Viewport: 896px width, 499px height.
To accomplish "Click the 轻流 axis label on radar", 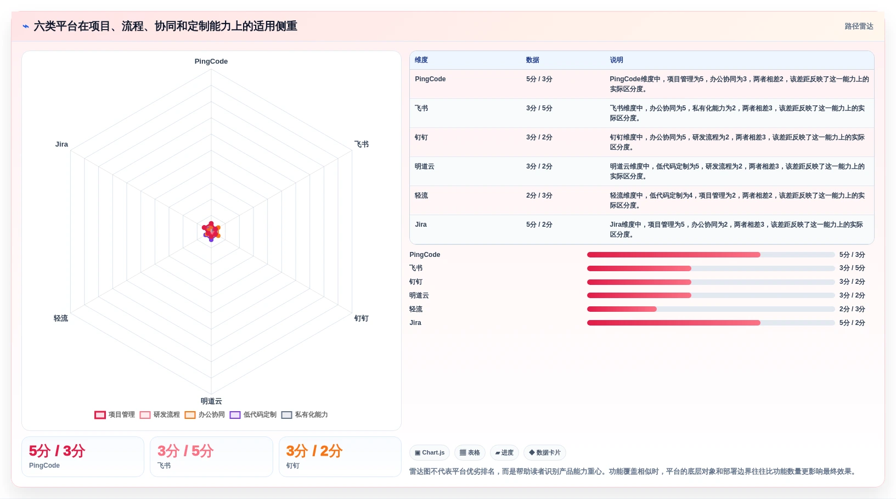I will pos(61,318).
